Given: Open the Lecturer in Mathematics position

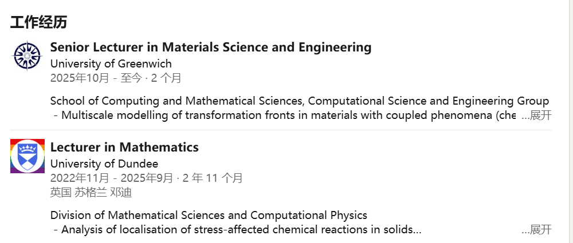Looking at the screenshot, I should click(x=124, y=147).
